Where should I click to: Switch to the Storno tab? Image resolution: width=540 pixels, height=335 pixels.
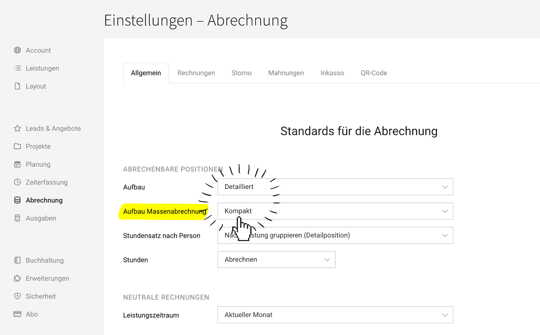click(241, 73)
